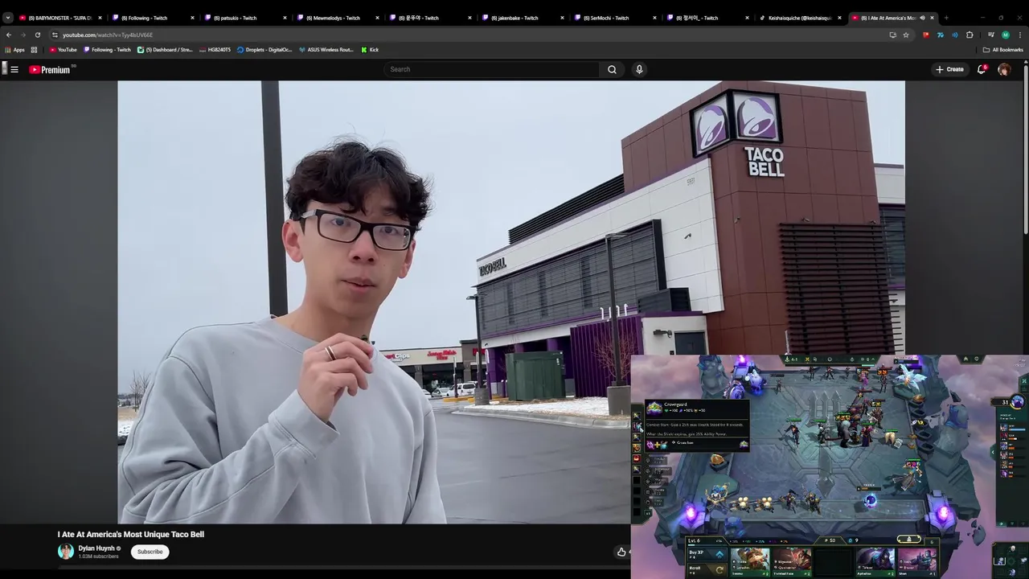Switch to the Following - Twitch tab

(x=153, y=18)
